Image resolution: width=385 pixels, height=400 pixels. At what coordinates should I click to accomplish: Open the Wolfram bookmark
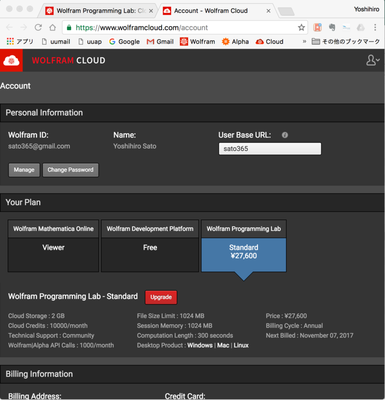197,41
